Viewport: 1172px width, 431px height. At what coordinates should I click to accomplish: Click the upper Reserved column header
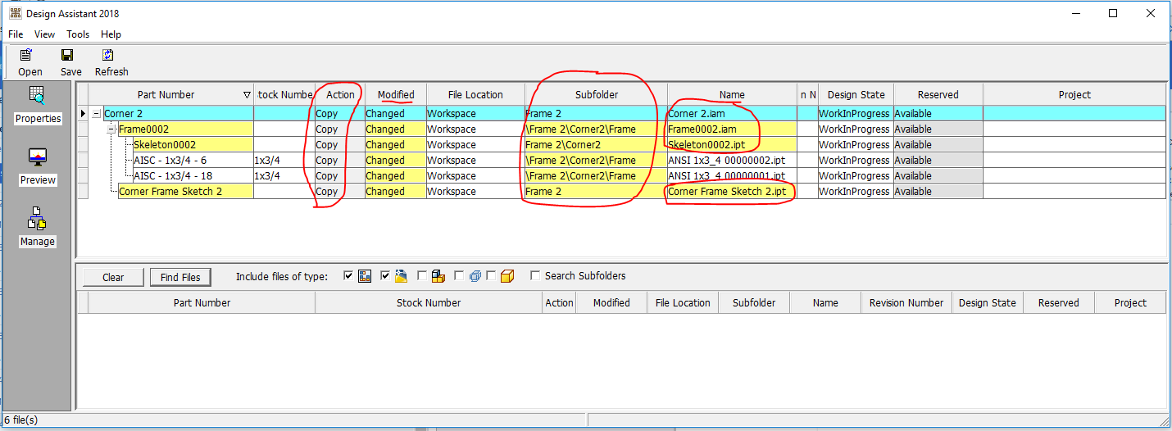(938, 95)
